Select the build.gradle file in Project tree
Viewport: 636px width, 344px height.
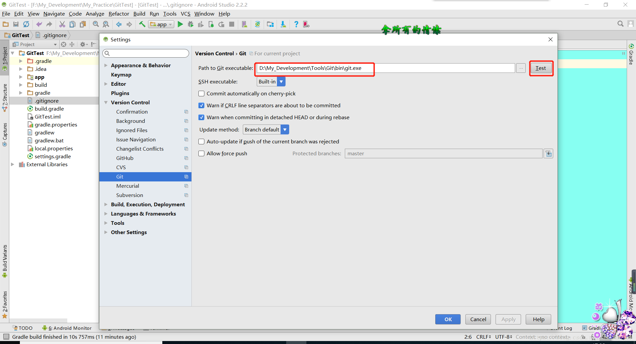point(49,109)
